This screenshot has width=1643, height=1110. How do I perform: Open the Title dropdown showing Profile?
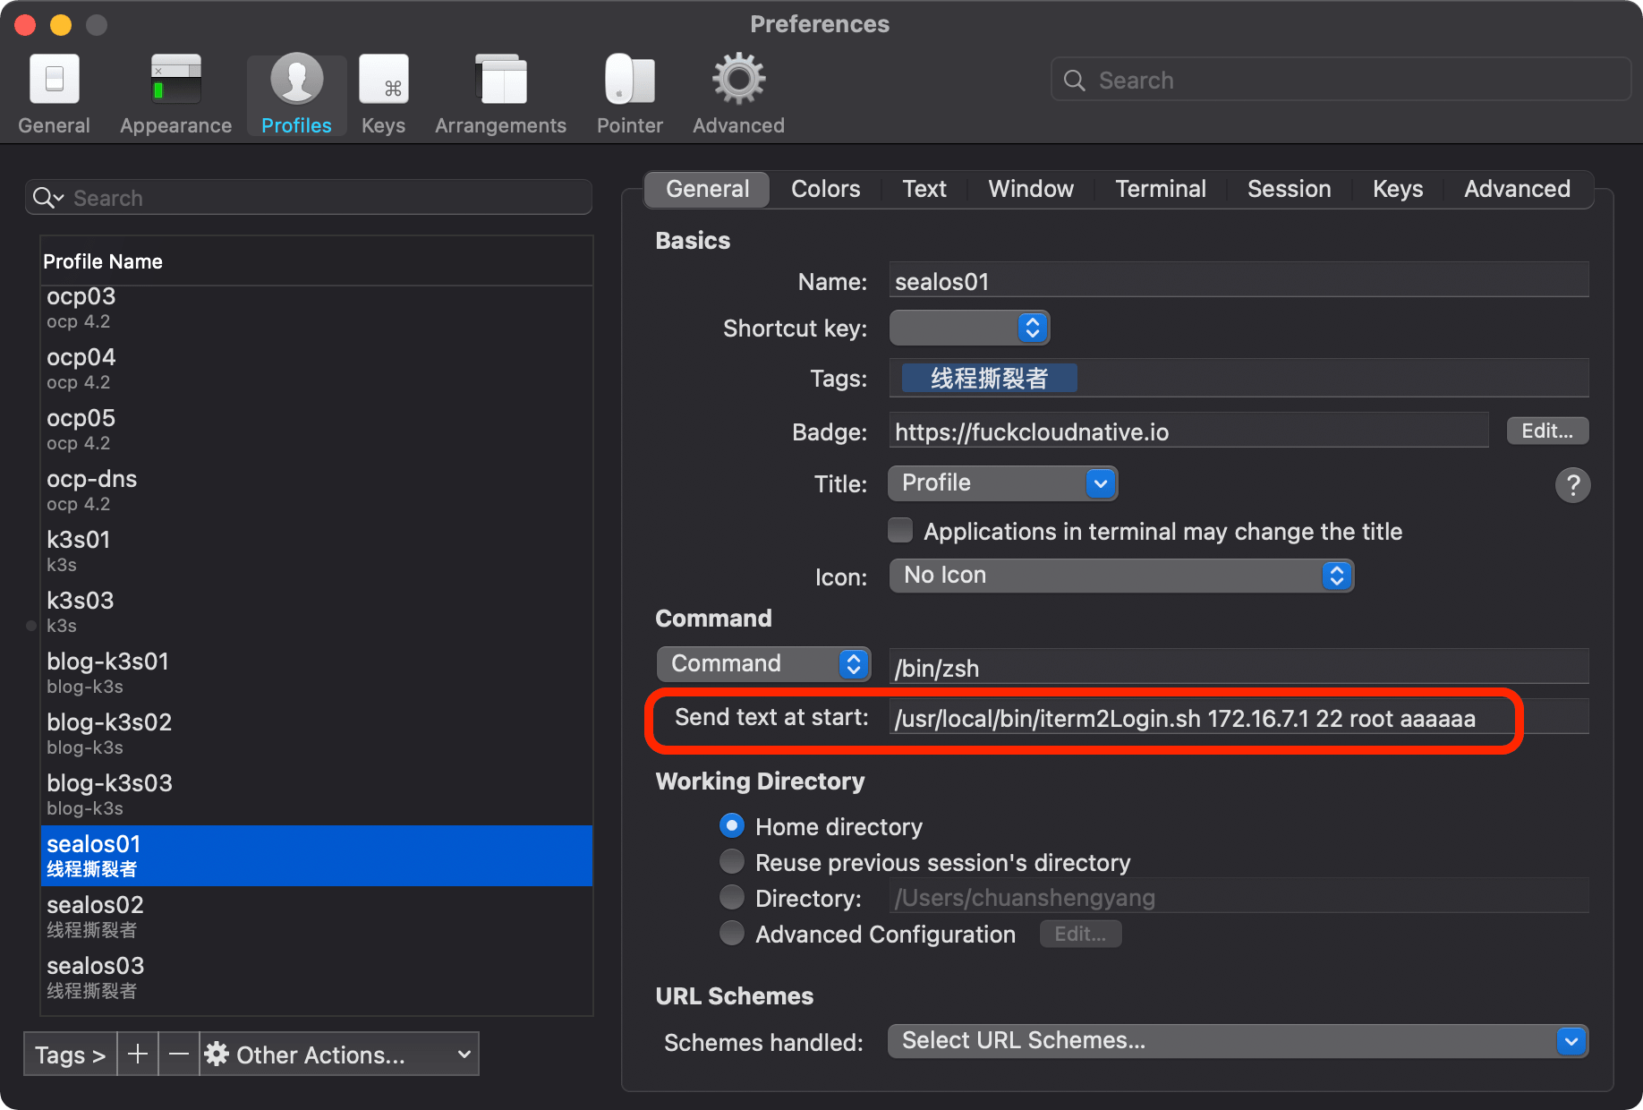[x=1002, y=483]
